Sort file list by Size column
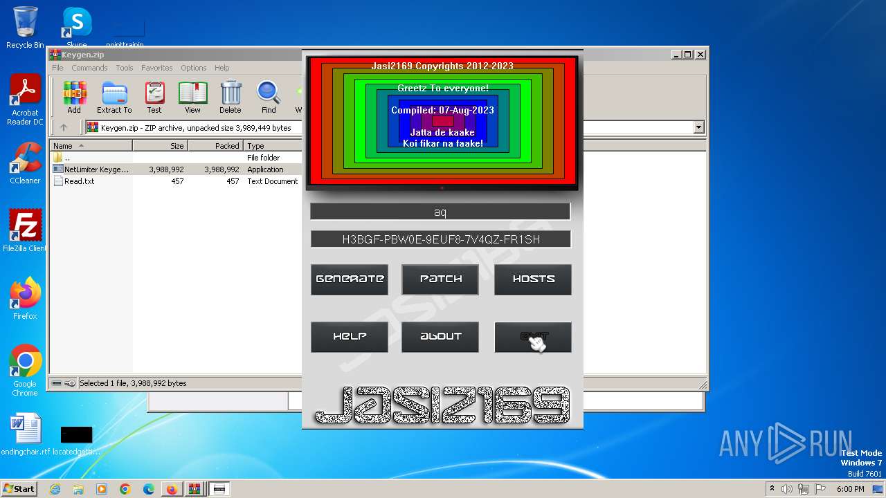The height and width of the screenshot is (498, 886). point(160,146)
